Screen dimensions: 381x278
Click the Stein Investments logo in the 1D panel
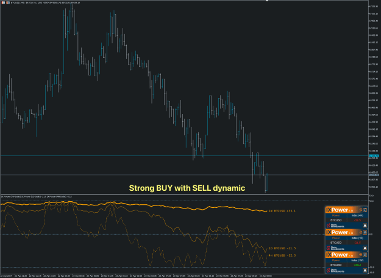(335, 248)
